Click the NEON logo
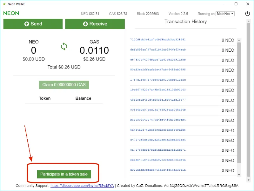The image size is (254, 191). 11,13
